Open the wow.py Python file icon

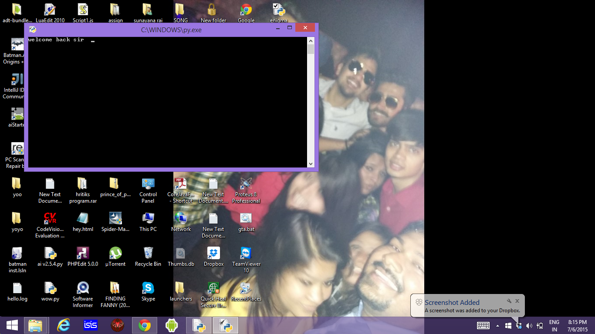(x=50, y=291)
